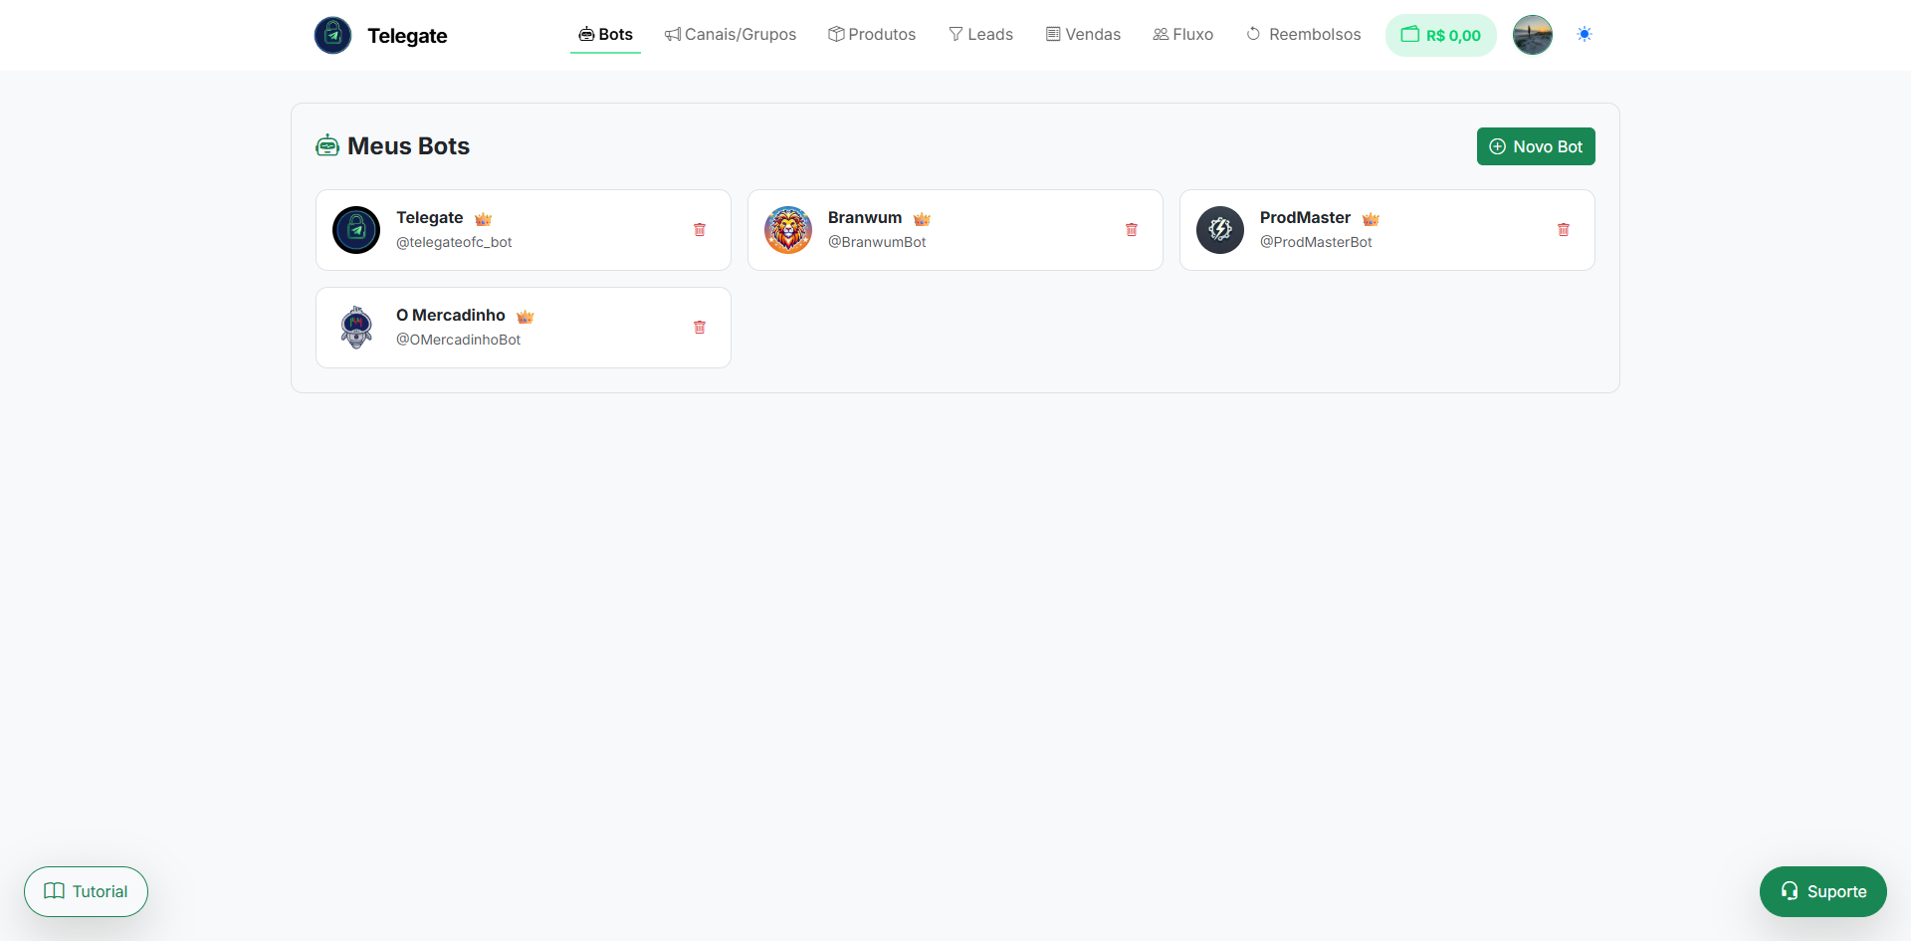Click the Novo Bot button

tap(1536, 146)
